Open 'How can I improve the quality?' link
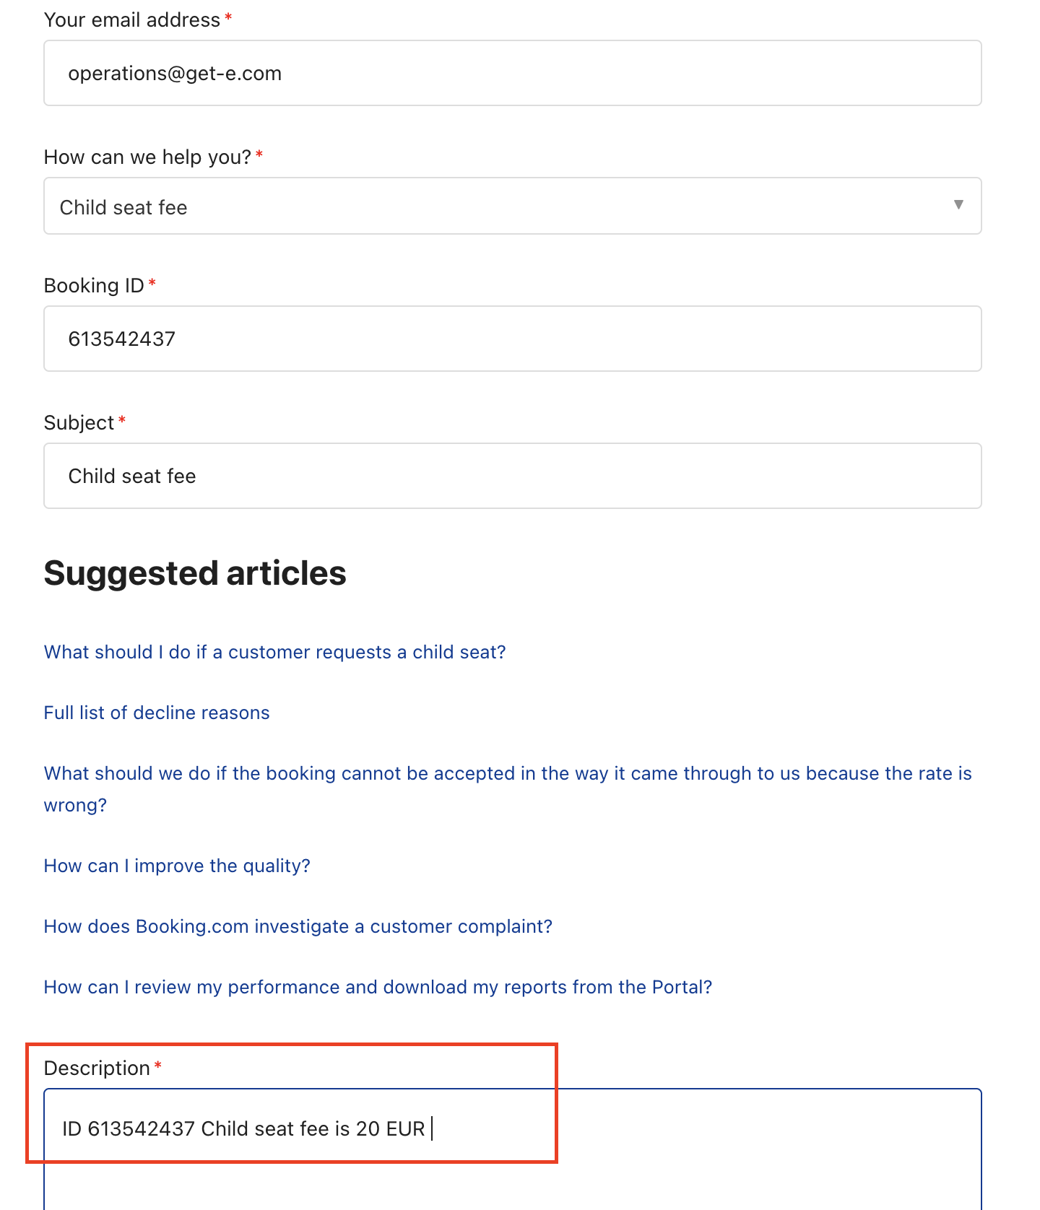Screen dimensions: 1040x1210 pyautogui.click(x=177, y=866)
